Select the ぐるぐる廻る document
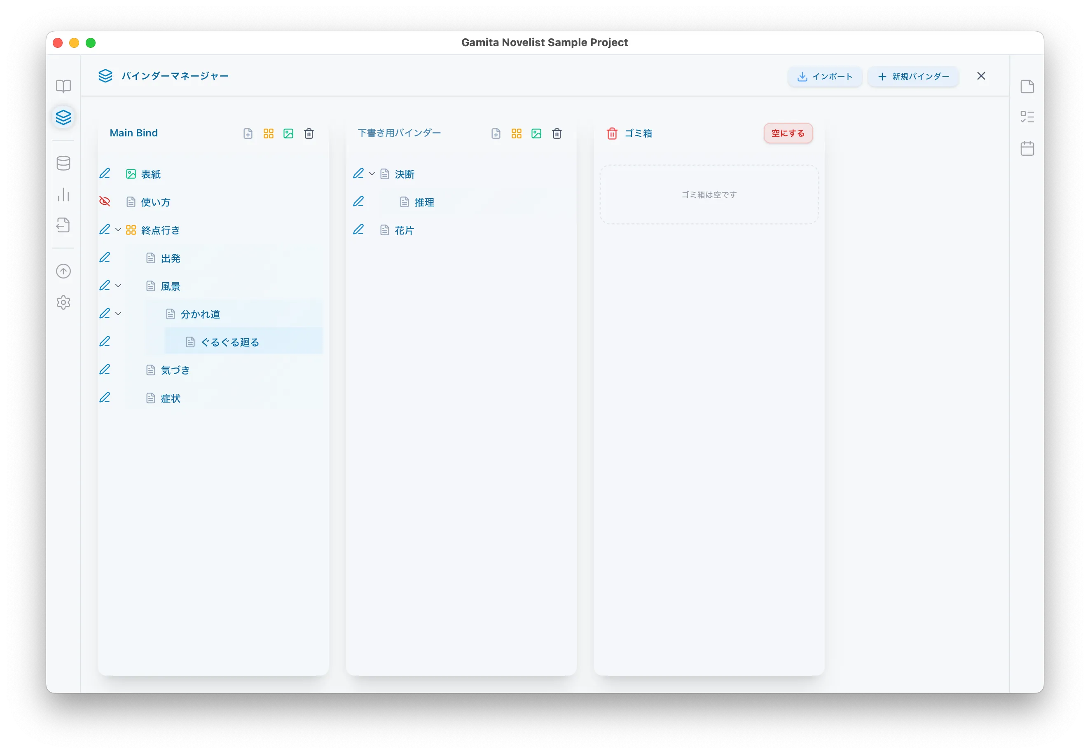Screen dimensions: 1090x754 (x=230, y=342)
